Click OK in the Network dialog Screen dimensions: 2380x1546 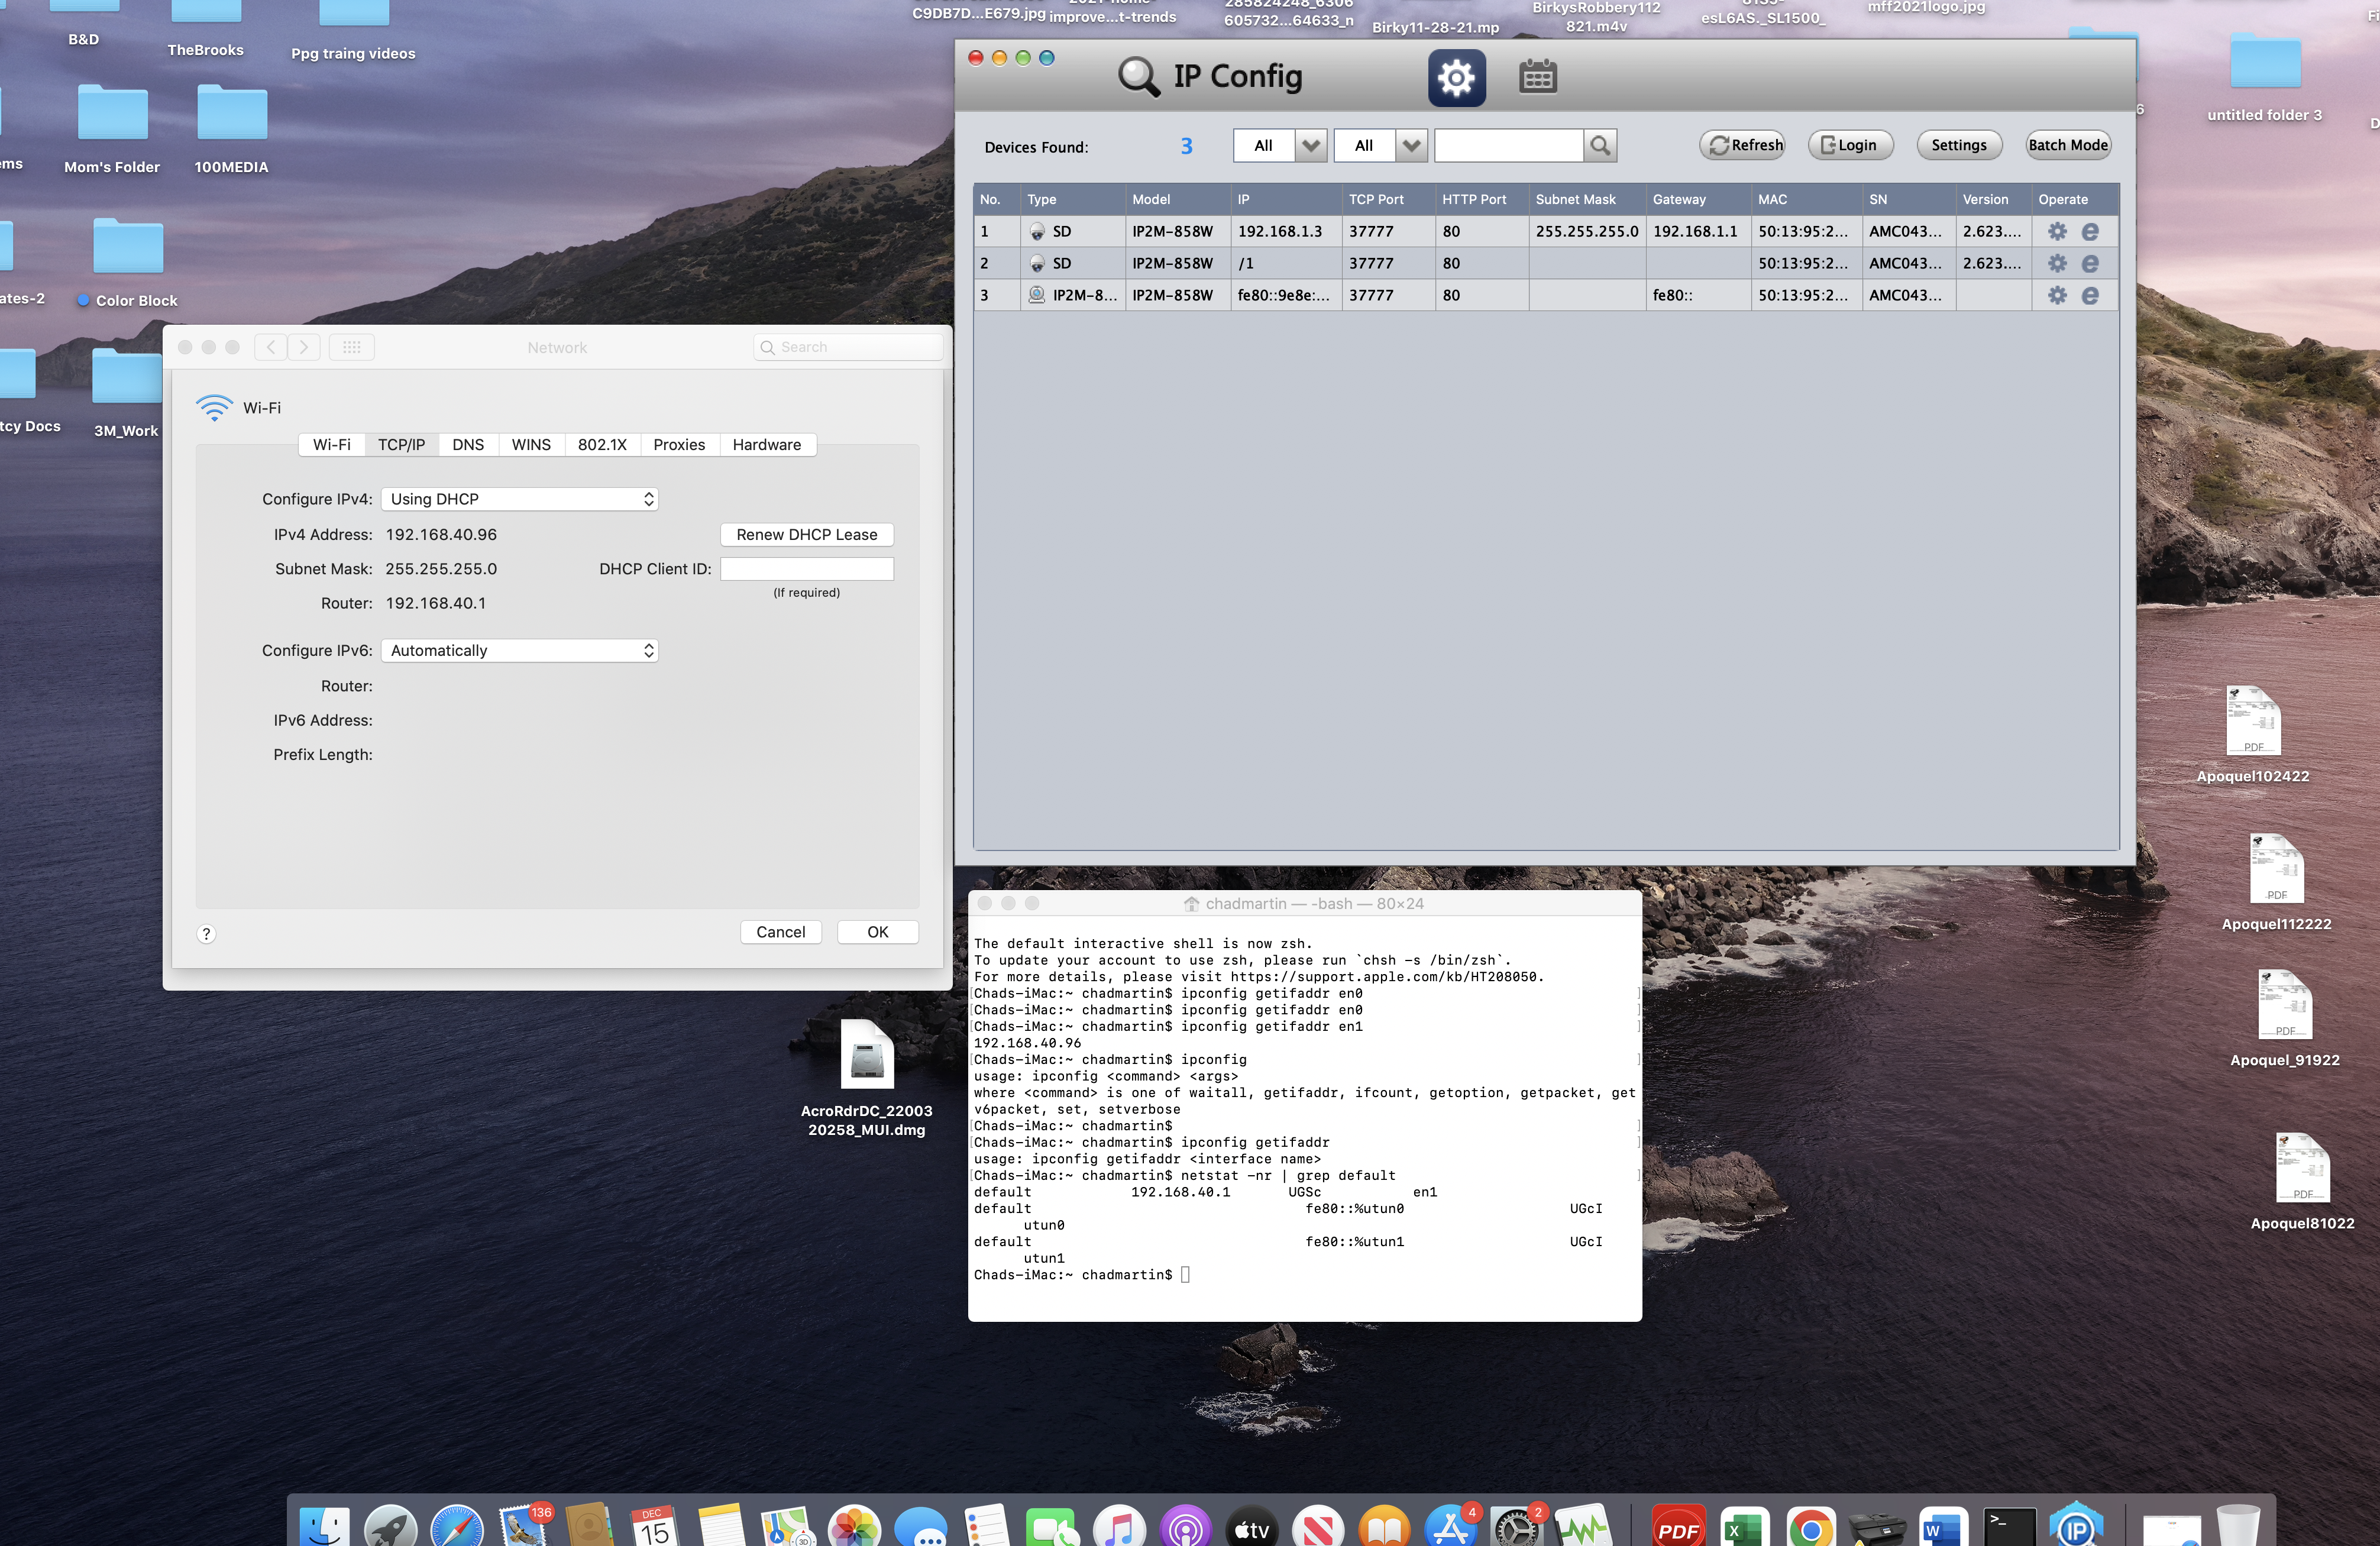coord(877,932)
